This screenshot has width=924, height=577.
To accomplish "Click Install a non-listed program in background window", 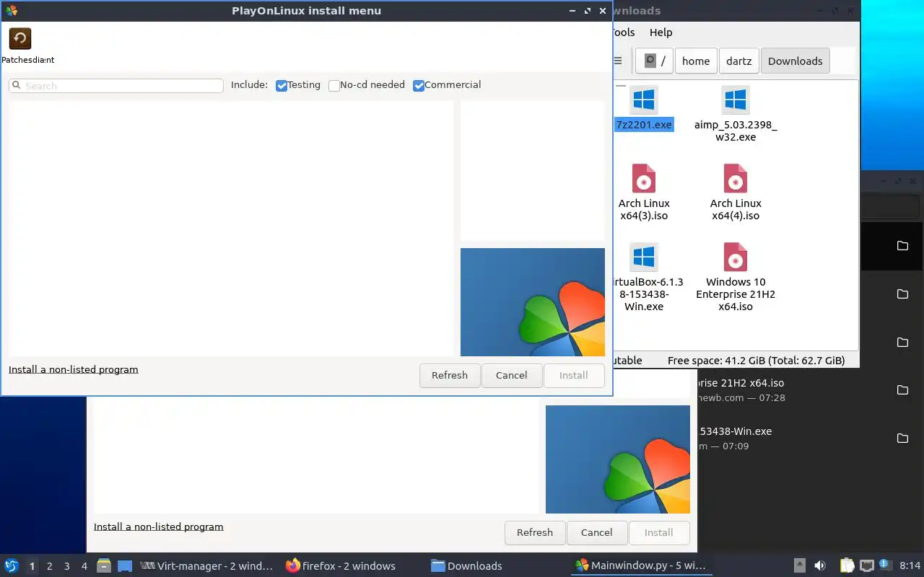I will (159, 527).
